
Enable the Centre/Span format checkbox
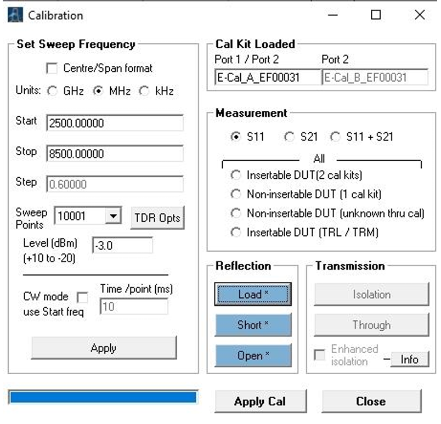(53, 69)
